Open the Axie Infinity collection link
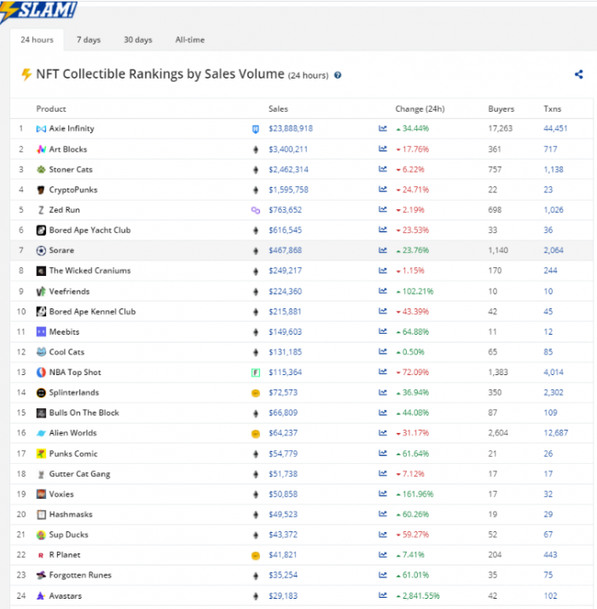The height and width of the screenshot is (609, 597). pyautogui.click(x=72, y=129)
